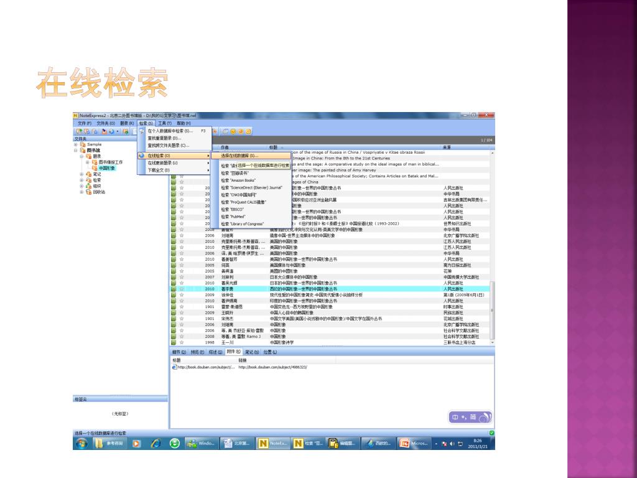The width and height of the screenshot is (637, 478).
Task: Switch to the NoteEx... taskbar window
Action: pyautogui.click(x=273, y=443)
